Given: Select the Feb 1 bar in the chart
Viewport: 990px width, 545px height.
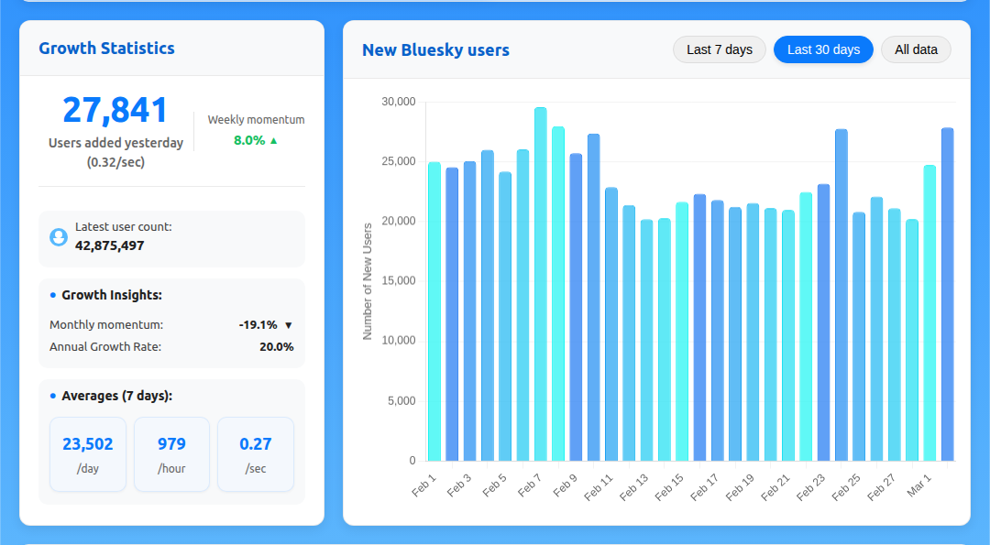Looking at the screenshot, I should [434, 311].
